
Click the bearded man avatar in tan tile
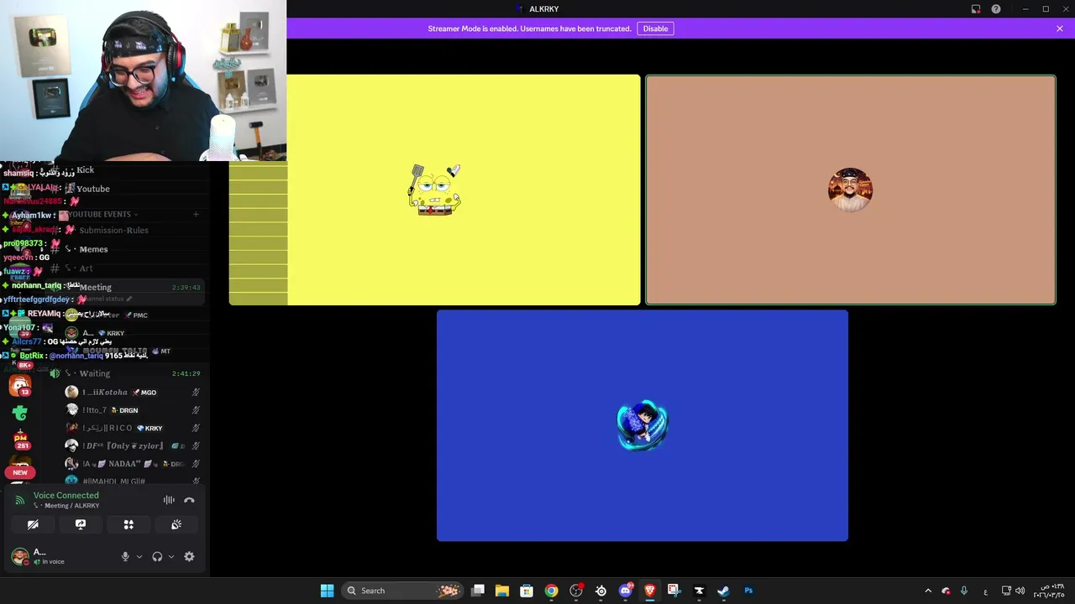point(850,190)
